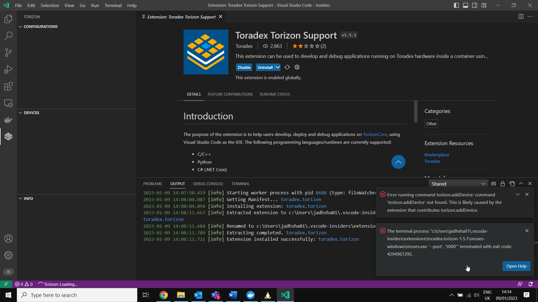538x302 pixels.
Task: Toggle the primary side bar
Action: point(456,5)
